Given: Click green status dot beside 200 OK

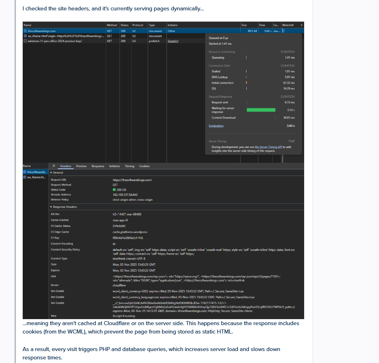Looking at the screenshot, I should point(114,190).
